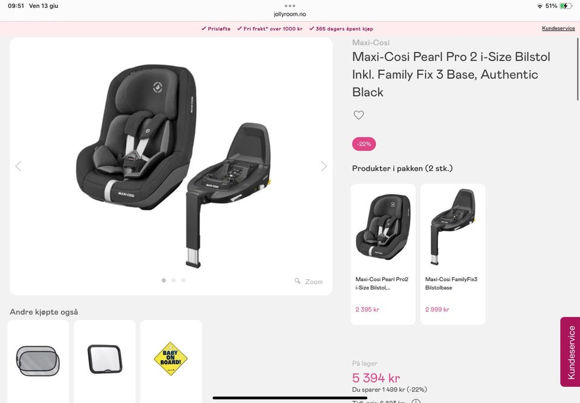
Task: Open Safari three-dot multitasking menu
Action: click(x=289, y=6)
